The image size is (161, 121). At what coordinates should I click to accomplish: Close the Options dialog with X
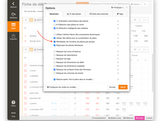coord(127,8)
